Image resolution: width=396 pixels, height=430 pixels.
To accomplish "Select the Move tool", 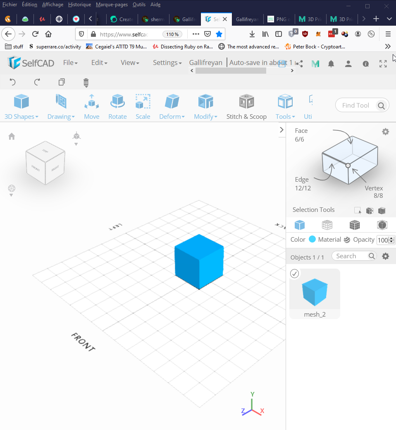I will [91, 107].
